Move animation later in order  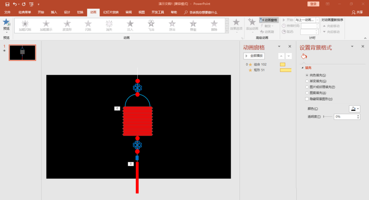[x=331, y=32]
